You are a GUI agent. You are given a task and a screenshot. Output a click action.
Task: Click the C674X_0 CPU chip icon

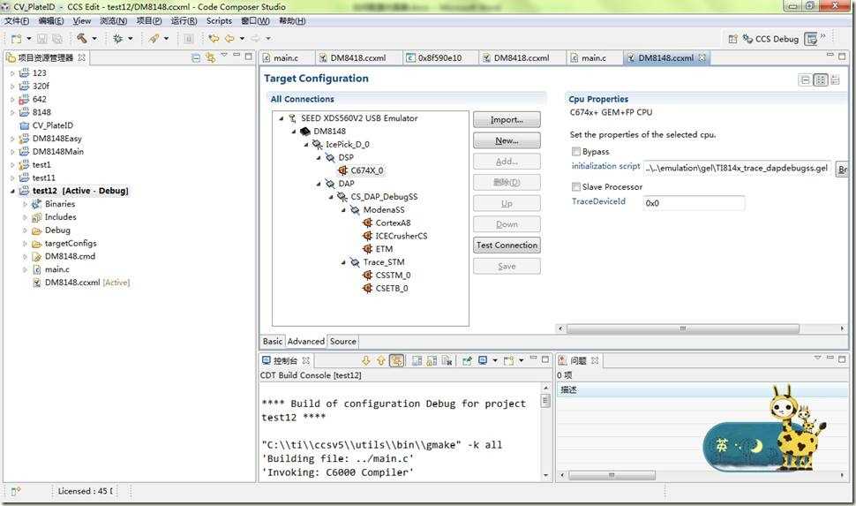click(342, 170)
